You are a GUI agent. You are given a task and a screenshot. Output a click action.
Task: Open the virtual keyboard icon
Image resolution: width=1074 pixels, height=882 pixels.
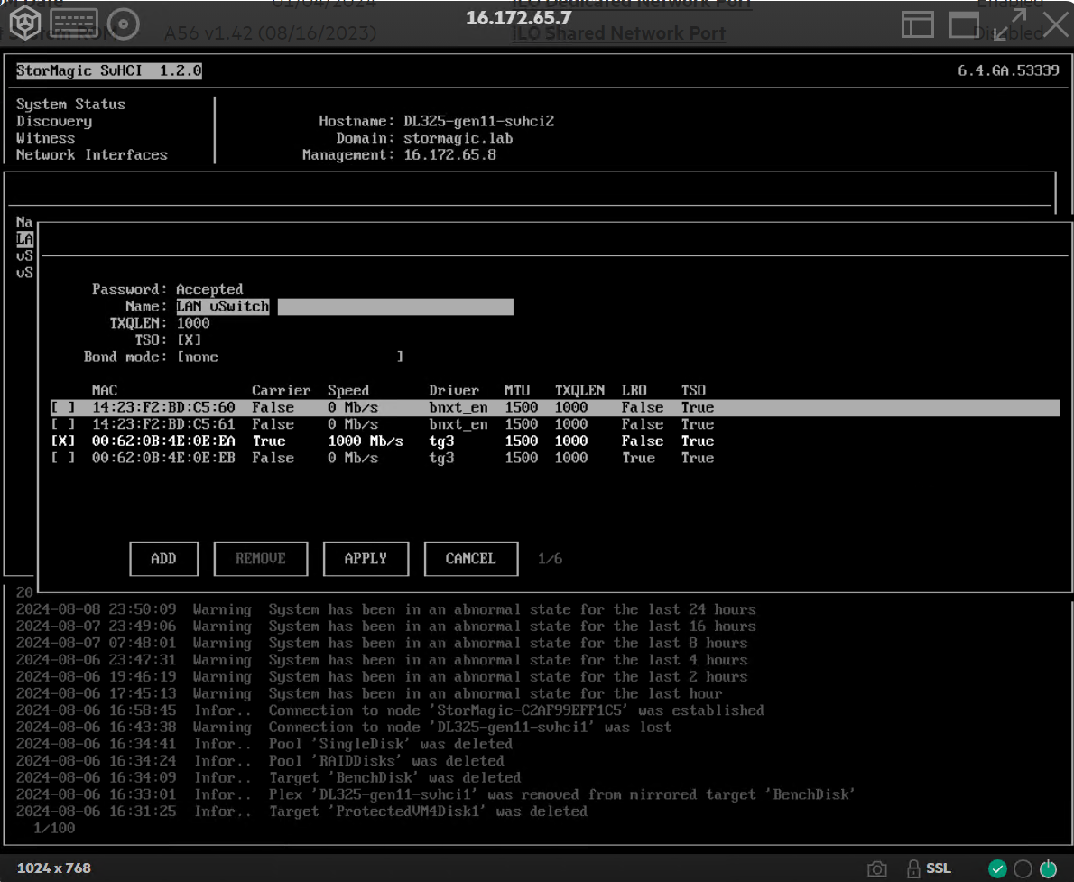[73, 24]
